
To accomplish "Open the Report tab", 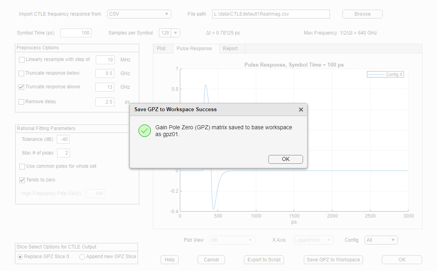I will (230, 49).
